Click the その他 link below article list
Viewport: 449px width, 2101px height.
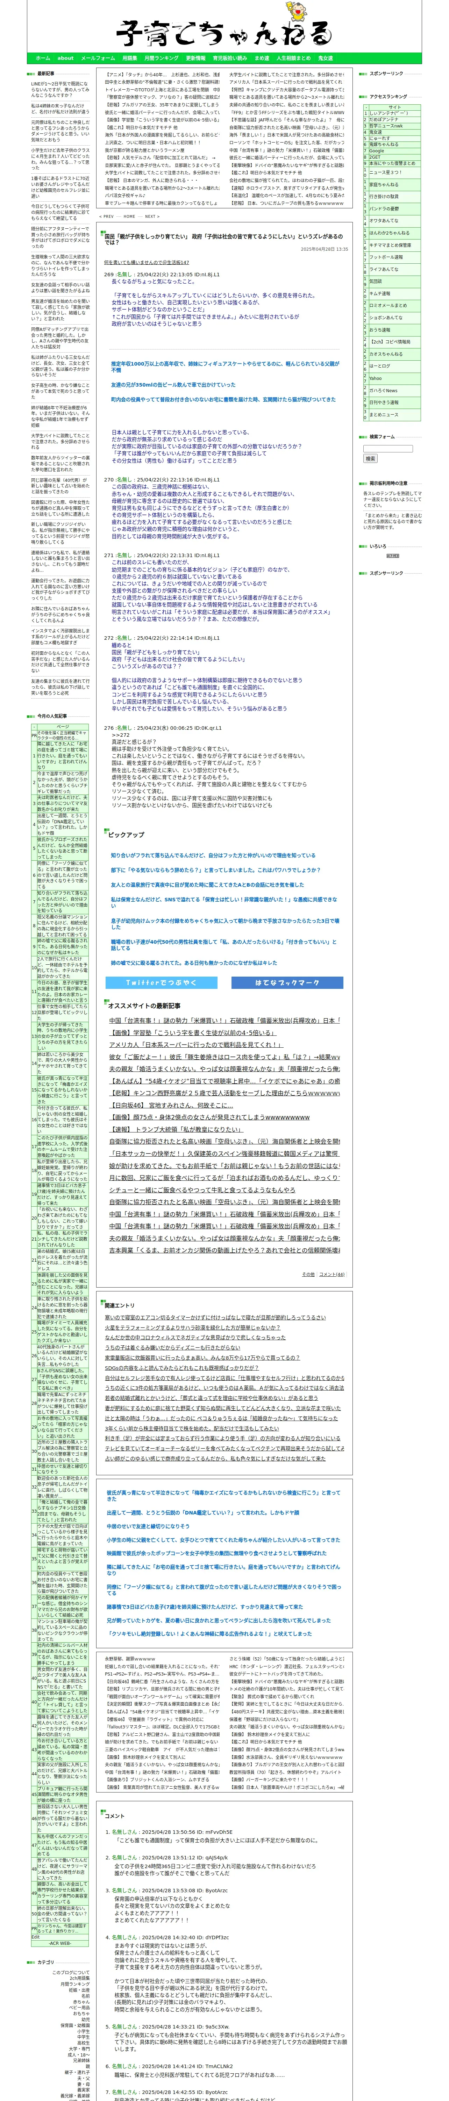click(x=308, y=1273)
